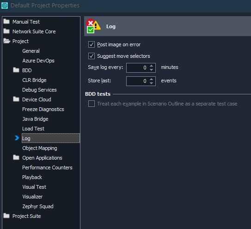Image resolution: width=251 pixels, height=229 pixels.
Task: Click the Project Suite folder icon
Action: point(6,216)
